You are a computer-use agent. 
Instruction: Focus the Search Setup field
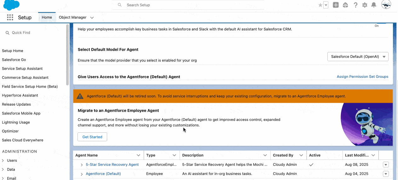188,5
